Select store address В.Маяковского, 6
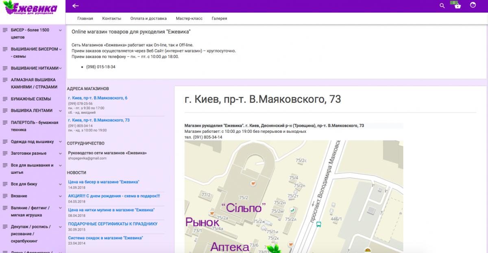Screen dimensions: 488x253 pyautogui.click(x=98, y=98)
